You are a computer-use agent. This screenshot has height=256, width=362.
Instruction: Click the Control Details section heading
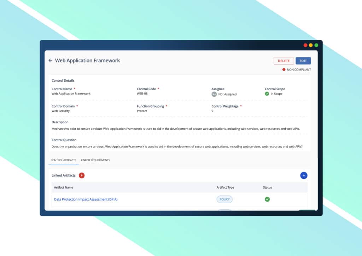63,81
